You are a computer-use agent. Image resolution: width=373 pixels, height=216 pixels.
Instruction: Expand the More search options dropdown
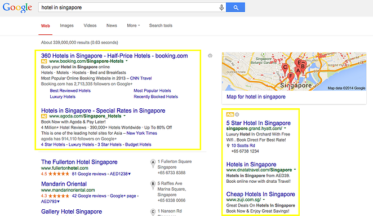coord(134,25)
